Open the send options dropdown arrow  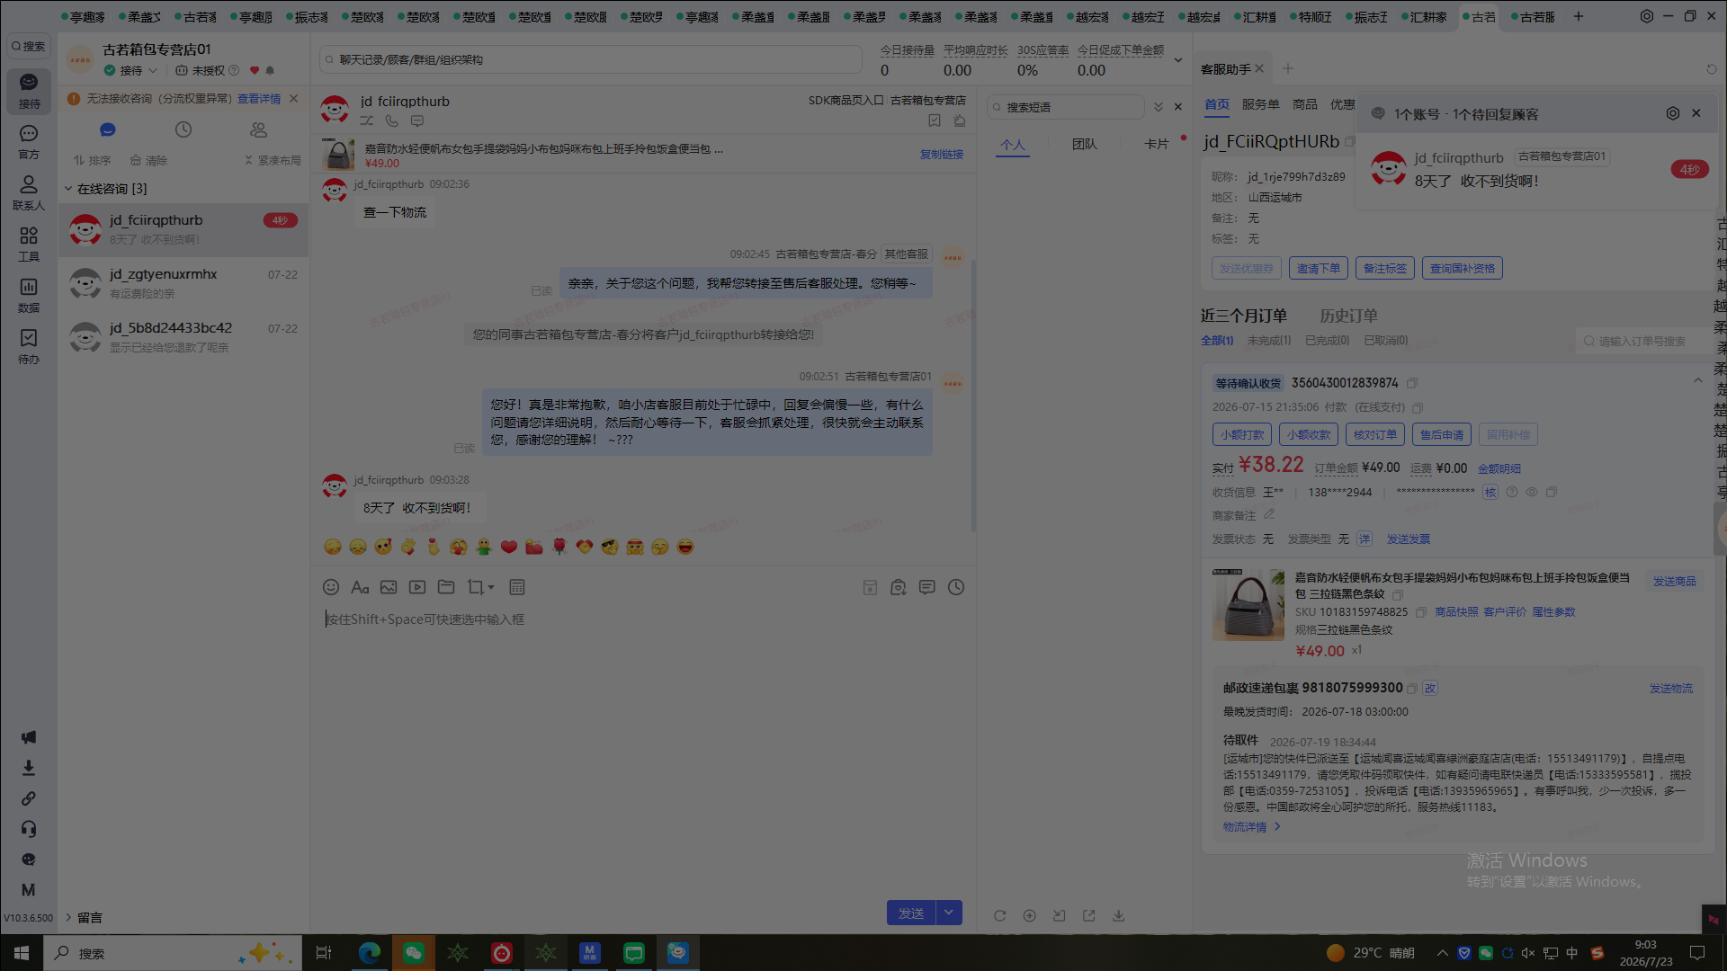(949, 913)
